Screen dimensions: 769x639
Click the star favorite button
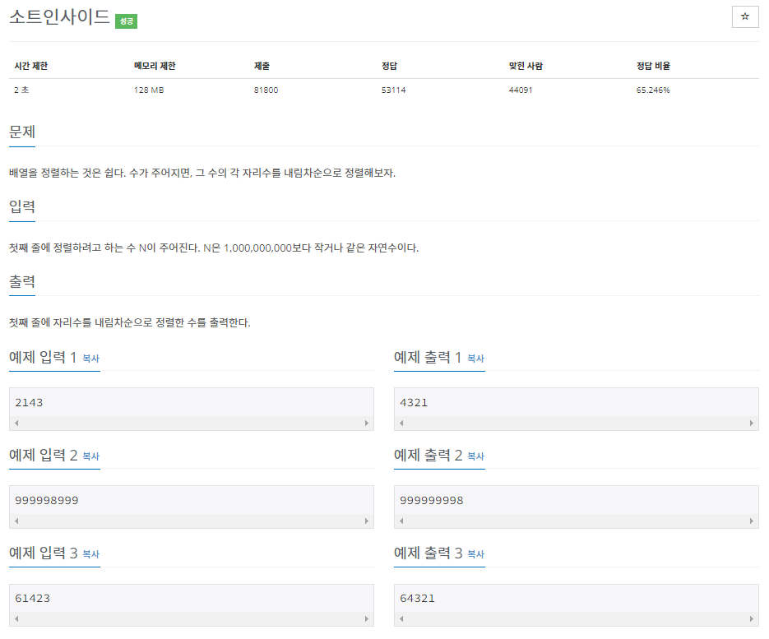tap(744, 16)
